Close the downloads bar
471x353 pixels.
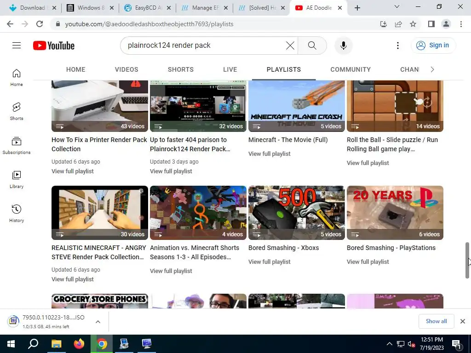coord(463,321)
